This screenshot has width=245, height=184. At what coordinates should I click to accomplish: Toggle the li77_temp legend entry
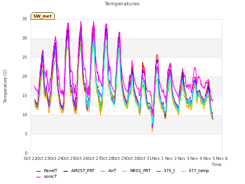[195, 171]
